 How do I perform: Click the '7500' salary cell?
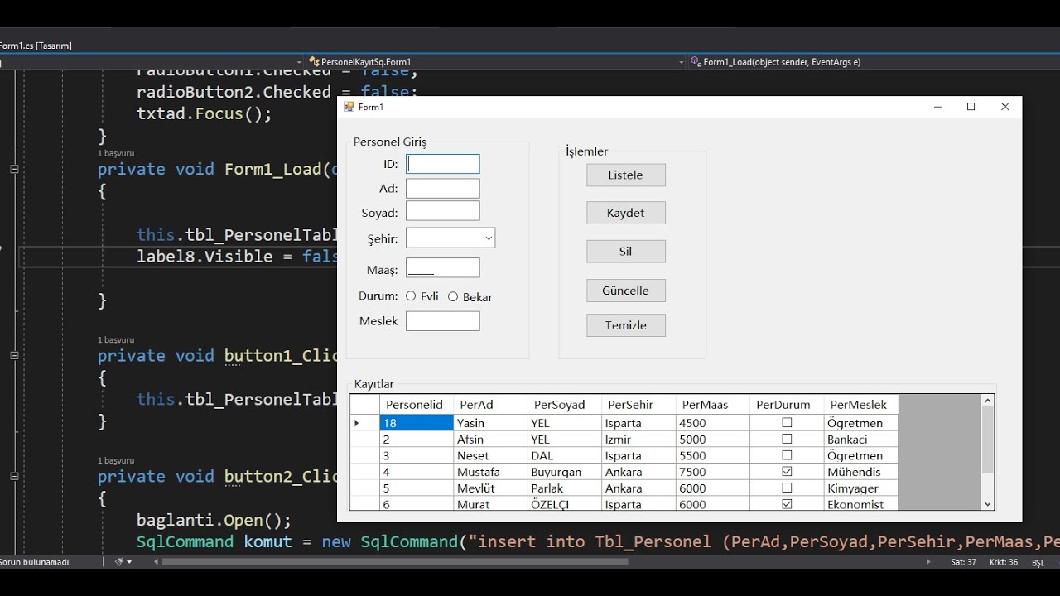point(712,472)
